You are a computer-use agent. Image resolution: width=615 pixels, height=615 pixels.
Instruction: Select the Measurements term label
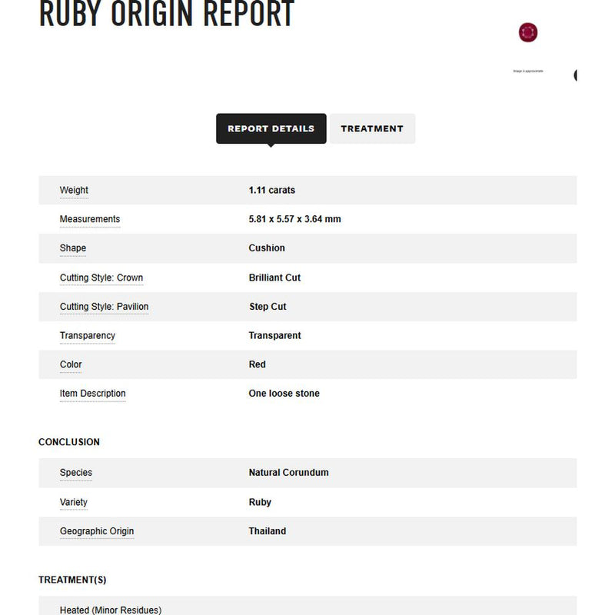pos(90,219)
